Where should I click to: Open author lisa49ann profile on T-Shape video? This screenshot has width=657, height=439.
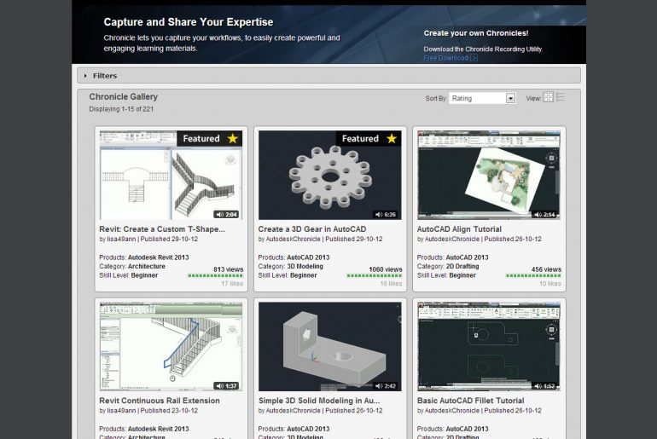coord(122,240)
